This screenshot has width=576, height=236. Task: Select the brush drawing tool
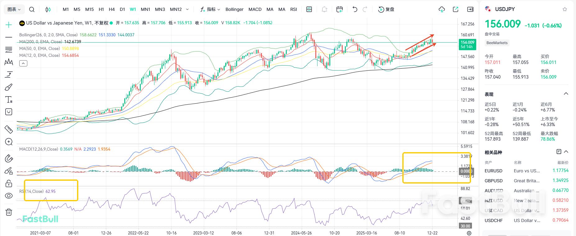(9, 87)
